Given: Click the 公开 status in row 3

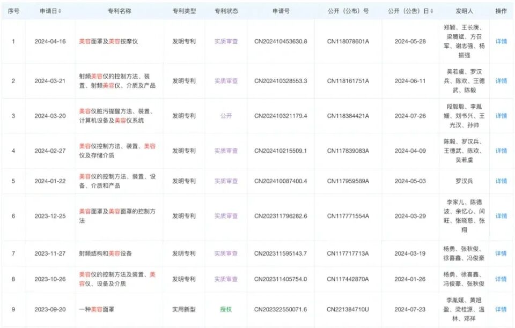Looking at the screenshot, I should [226, 116].
